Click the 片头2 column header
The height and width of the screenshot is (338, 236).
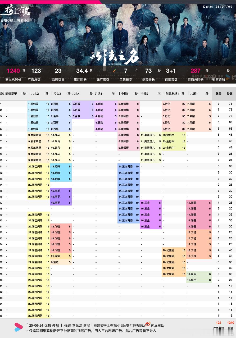[35, 94]
